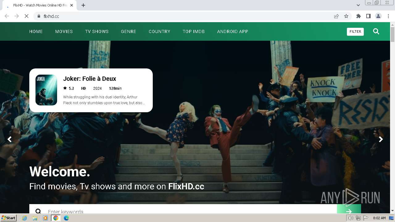Launch Internet Explorer from taskbar
Image resolution: width=395 pixels, height=222 pixels.
coord(25,218)
